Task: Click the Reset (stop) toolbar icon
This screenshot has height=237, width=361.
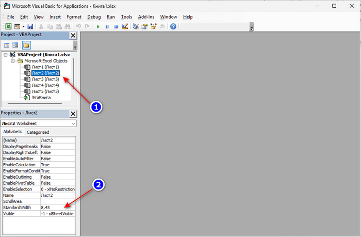Action: 115,26
